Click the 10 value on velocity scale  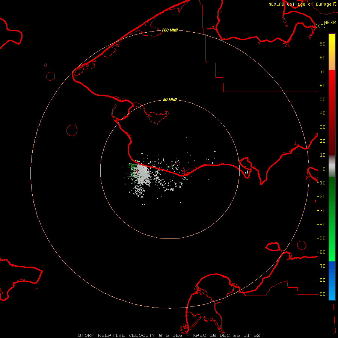[x=323, y=155]
